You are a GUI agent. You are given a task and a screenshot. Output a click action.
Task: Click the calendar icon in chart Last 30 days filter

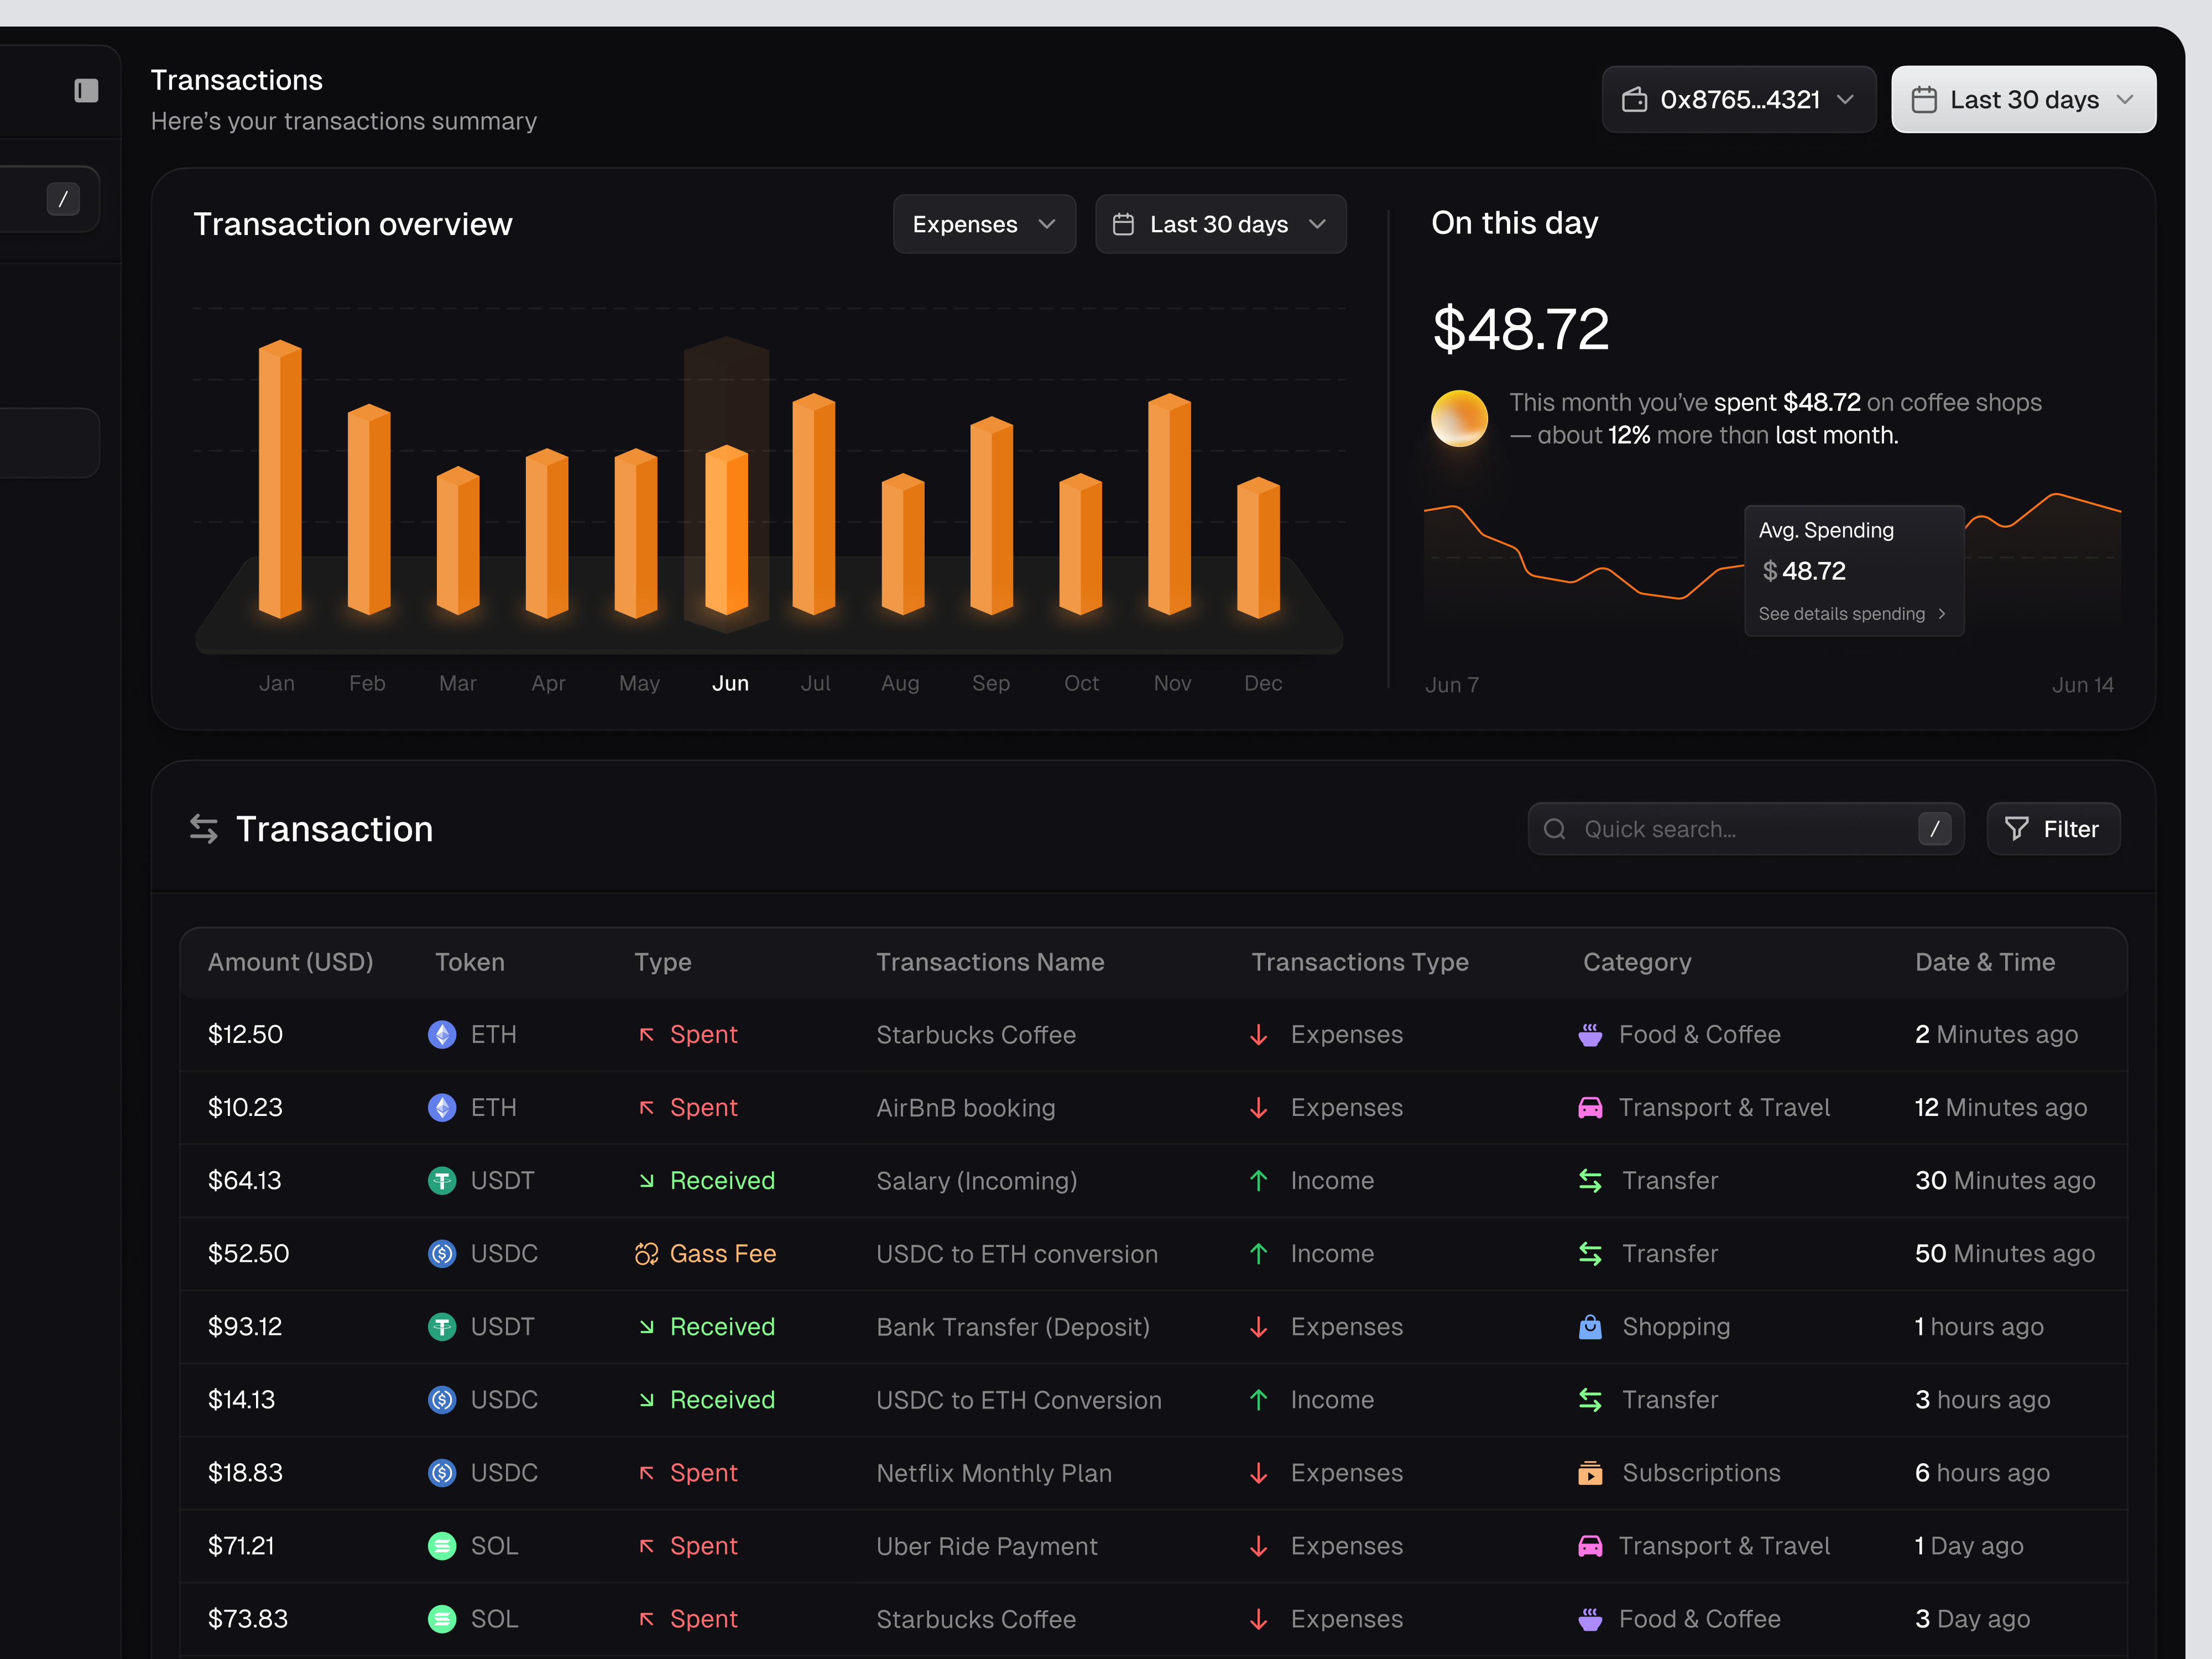tap(1123, 224)
